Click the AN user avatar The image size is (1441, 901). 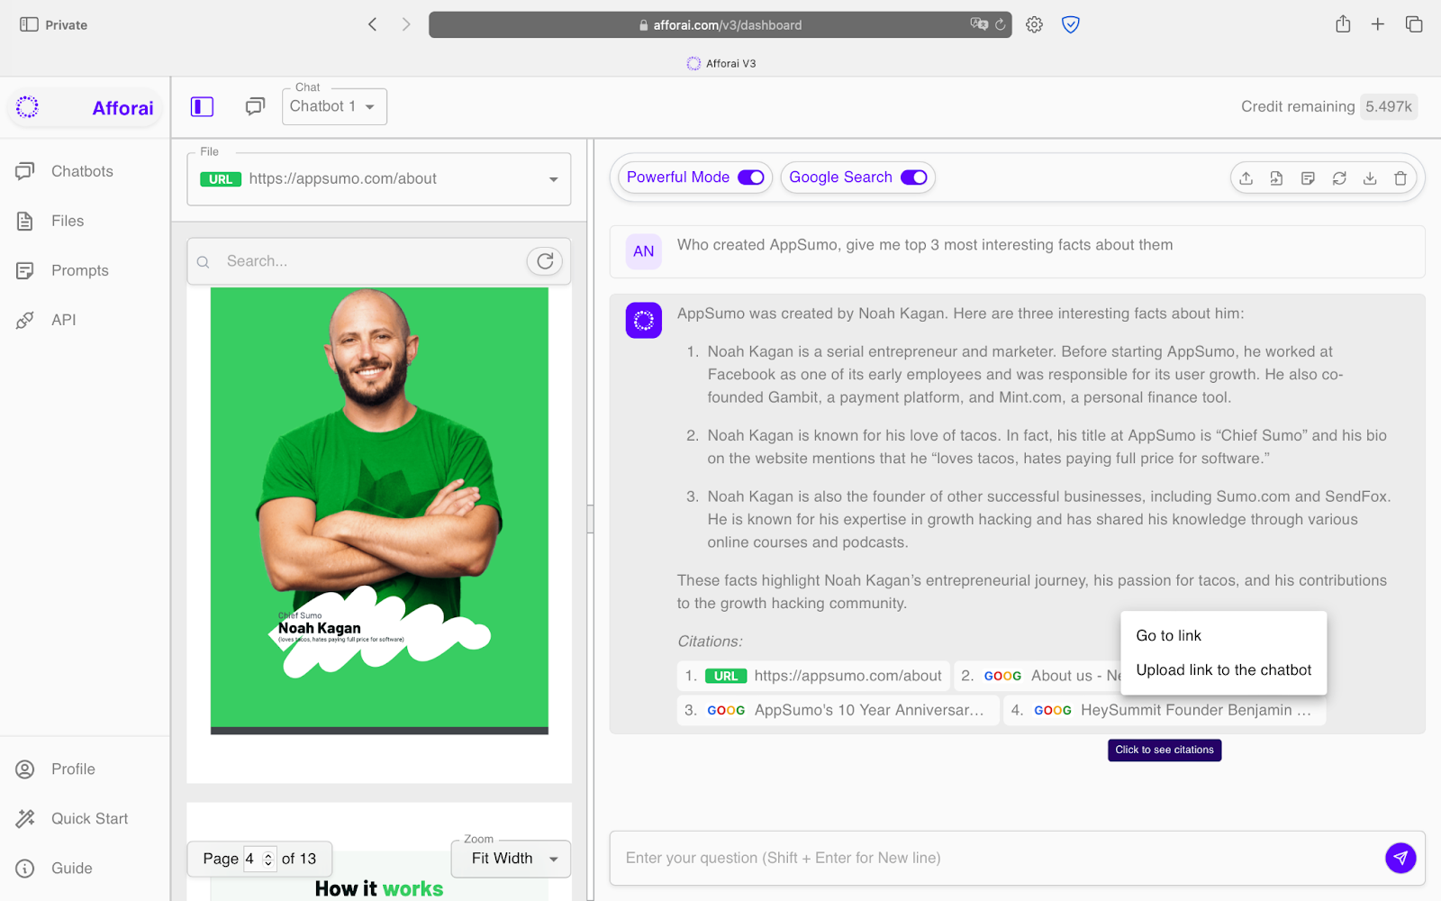[643, 251]
